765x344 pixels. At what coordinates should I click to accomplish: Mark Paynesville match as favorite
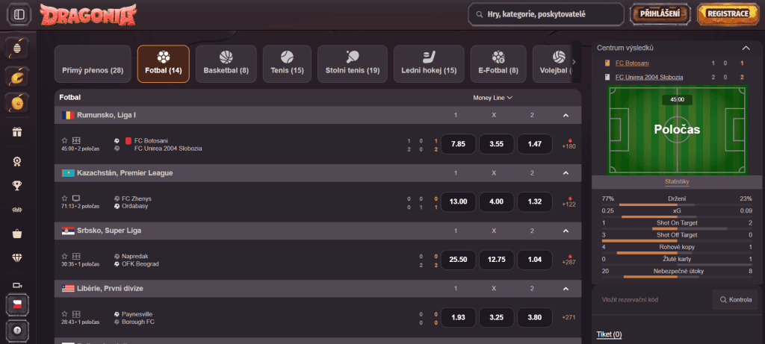pyautogui.click(x=65, y=313)
